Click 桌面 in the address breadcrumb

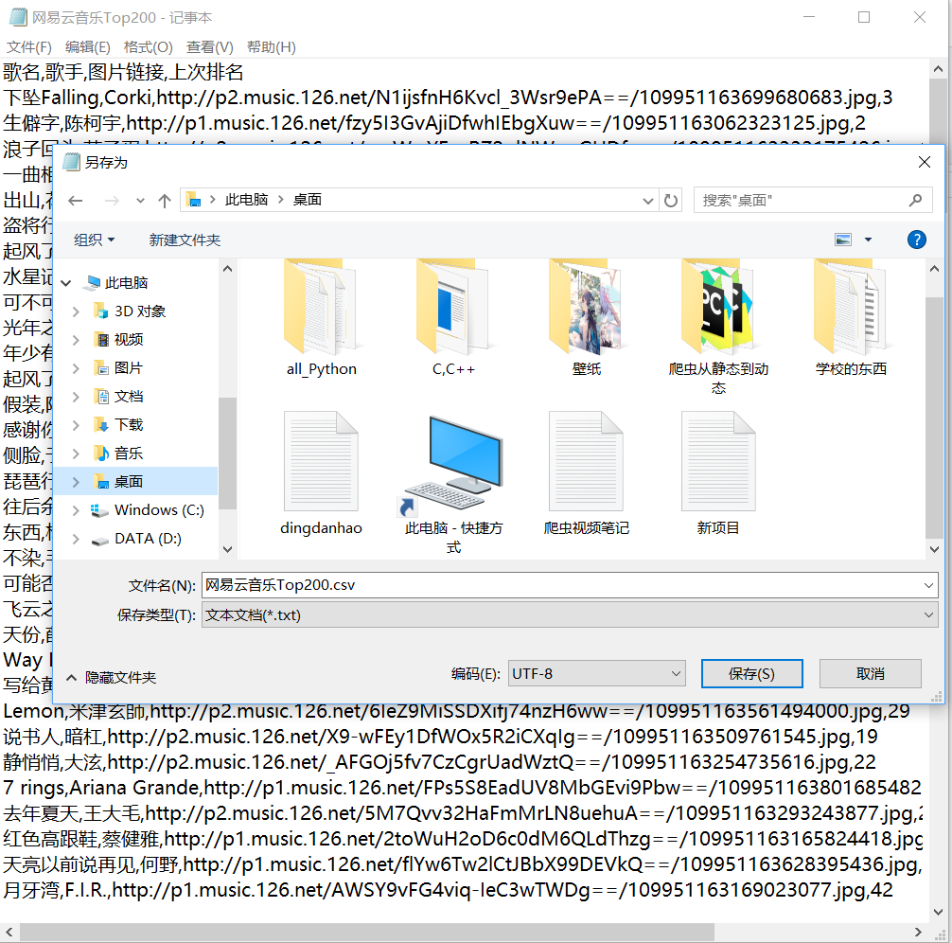(308, 200)
